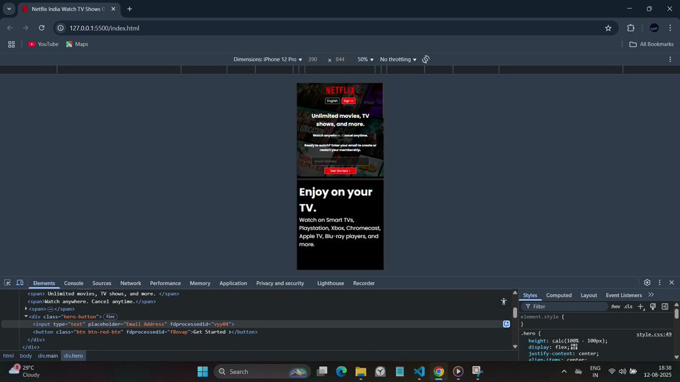This screenshot has width=680, height=382.
Task: Open the Maps bookmark
Action: point(77,44)
